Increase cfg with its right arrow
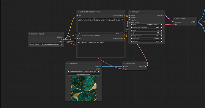Screen dimensions: 205x108 tap(162, 33)
